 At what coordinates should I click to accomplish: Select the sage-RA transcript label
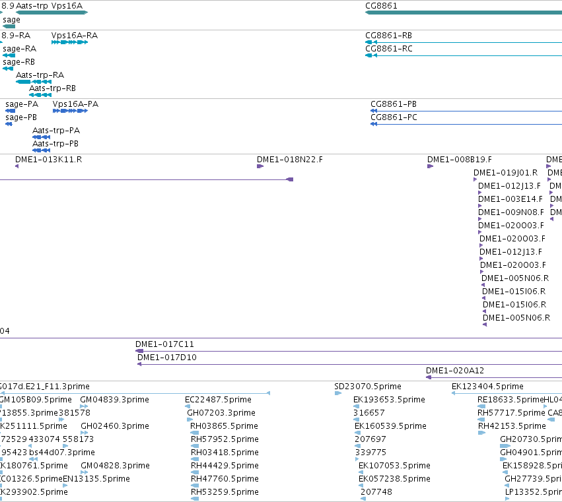click(x=19, y=49)
